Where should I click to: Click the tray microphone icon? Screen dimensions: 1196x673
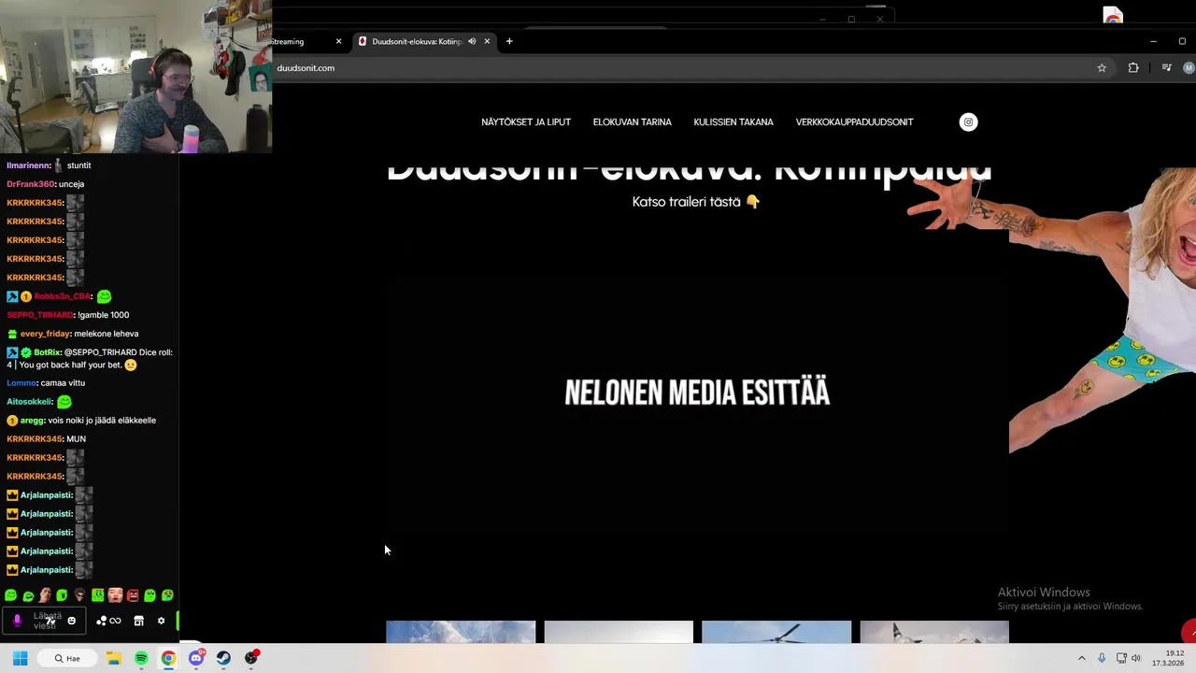click(1102, 658)
